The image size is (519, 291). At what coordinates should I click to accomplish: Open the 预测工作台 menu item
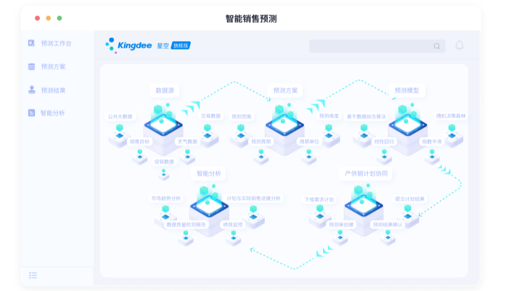(x=56, y=43)
